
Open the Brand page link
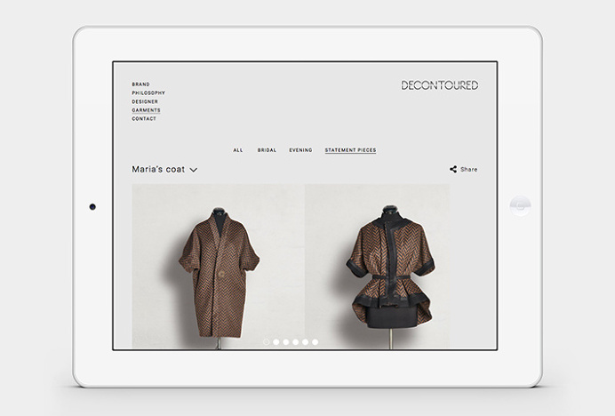[140, 84]
